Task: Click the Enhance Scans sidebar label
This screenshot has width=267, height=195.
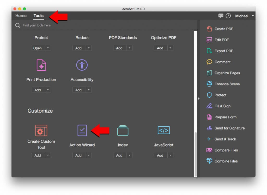Action: point(227,84)
